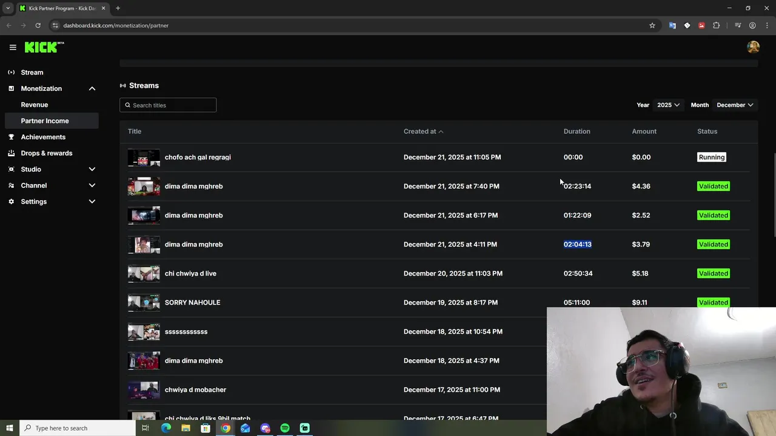Select Partner Income in sidebar
Image resolution: width=776 pixels, height=436 pixels.
(x=52, y=121)
